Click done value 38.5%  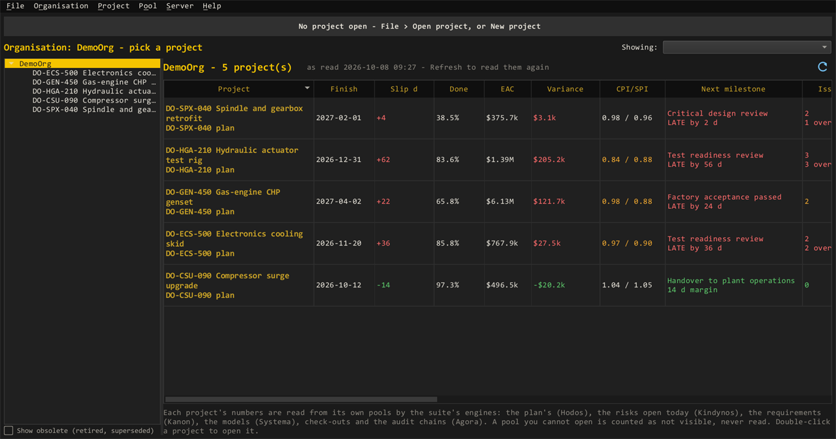pyautogui.click(x=447, y=118)
